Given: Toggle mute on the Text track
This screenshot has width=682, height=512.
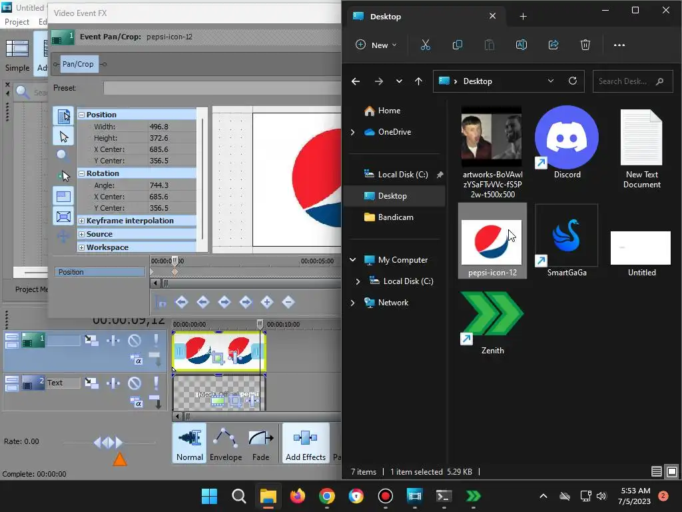Looking at the screenshot, I should point(135,383).
